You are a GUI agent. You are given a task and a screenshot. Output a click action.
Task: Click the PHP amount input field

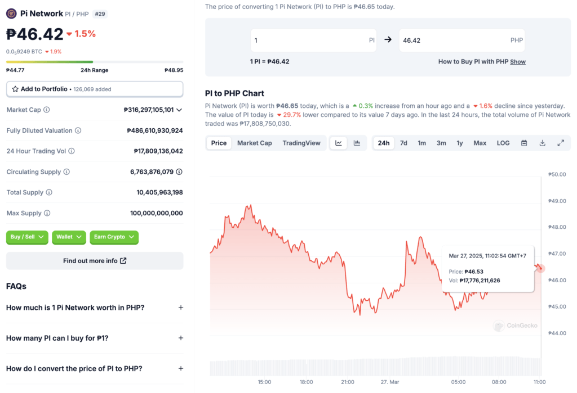(x=462, y=40)
